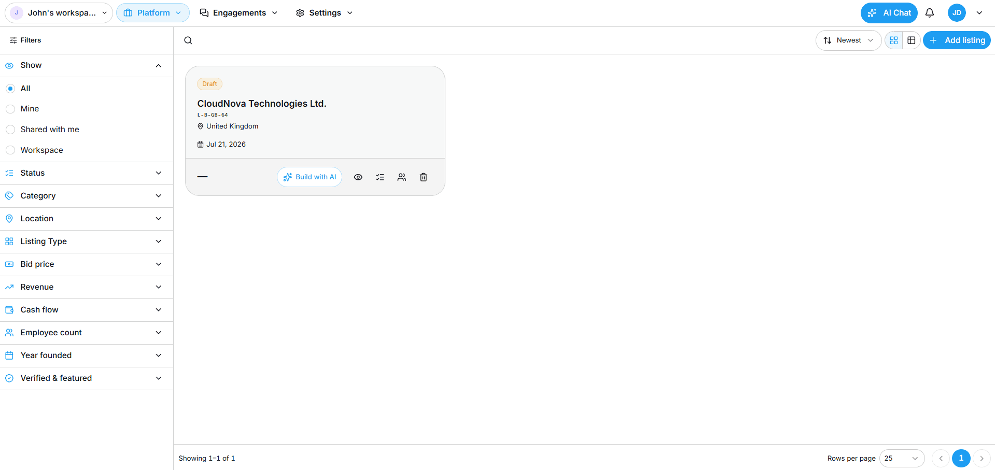Image resolution: width=995 pixels, height=470 pixels.
Task: Expand the Revenue filter chevron
Action: [x=159, y=287]
